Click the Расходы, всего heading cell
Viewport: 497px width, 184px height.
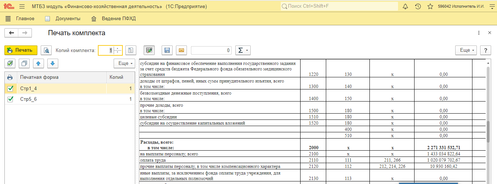click(219, 144)
